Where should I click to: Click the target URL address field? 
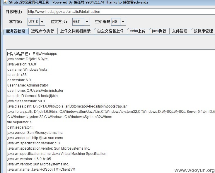pos(121,12)
